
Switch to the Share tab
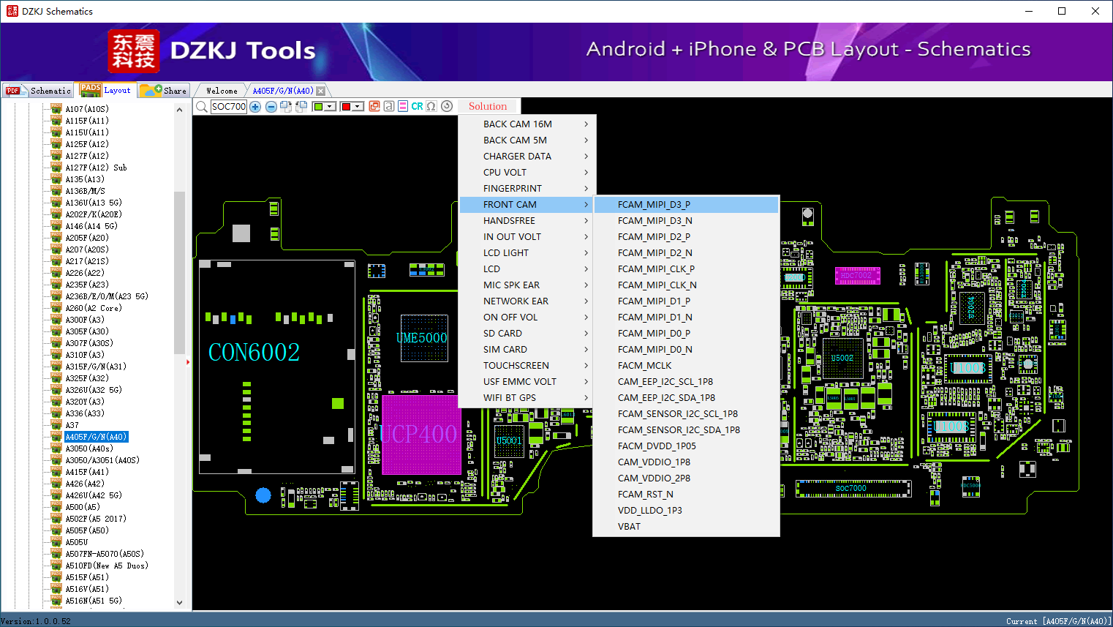pos(165,91)
